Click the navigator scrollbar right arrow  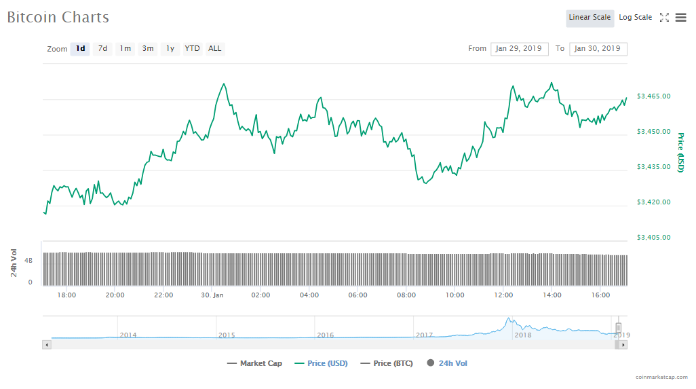click(x=623, y=345)
